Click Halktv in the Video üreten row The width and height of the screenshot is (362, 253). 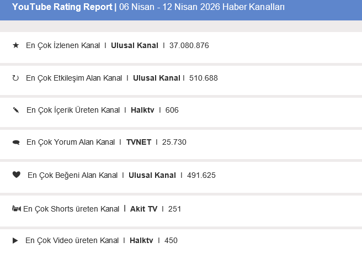141,240
